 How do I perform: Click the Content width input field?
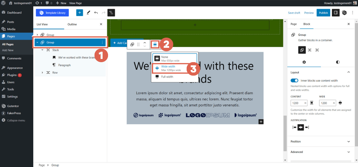tap(296, 103)
